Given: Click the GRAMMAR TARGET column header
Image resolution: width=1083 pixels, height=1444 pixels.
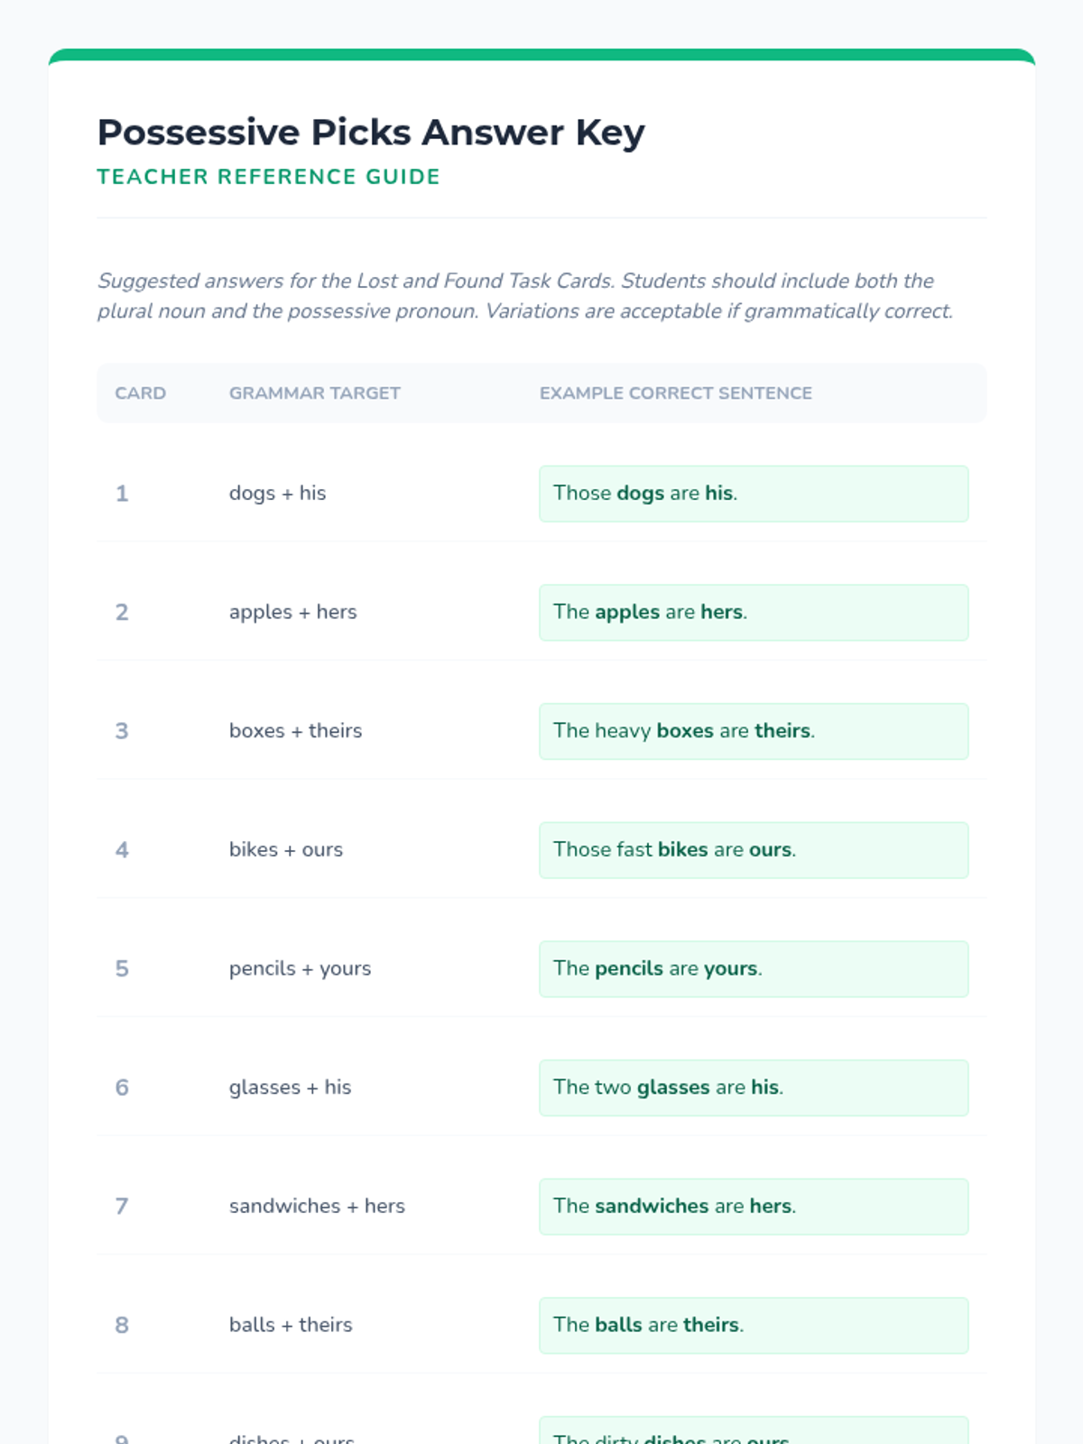Looking at the screenshot, I should [314, 393].
